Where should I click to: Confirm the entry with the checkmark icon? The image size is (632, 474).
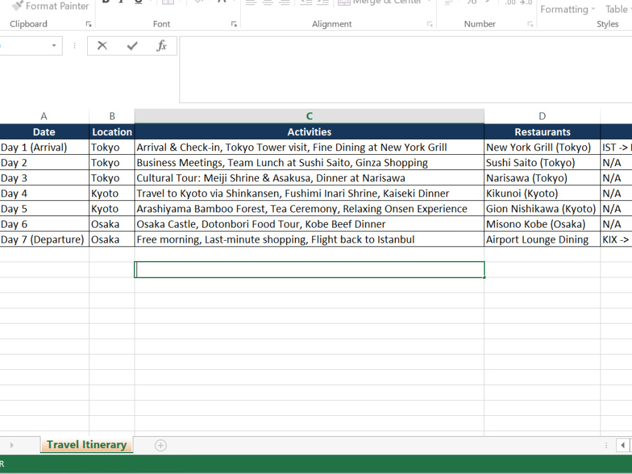coord(132,46)
